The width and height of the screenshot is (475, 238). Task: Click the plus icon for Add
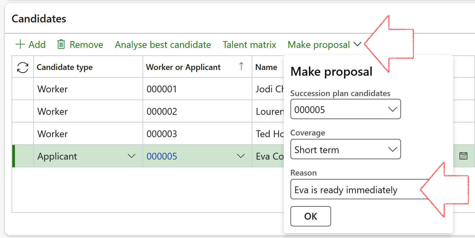20,44
